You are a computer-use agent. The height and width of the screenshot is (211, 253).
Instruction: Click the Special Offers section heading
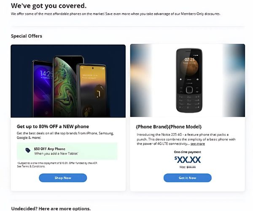(27, 36)
